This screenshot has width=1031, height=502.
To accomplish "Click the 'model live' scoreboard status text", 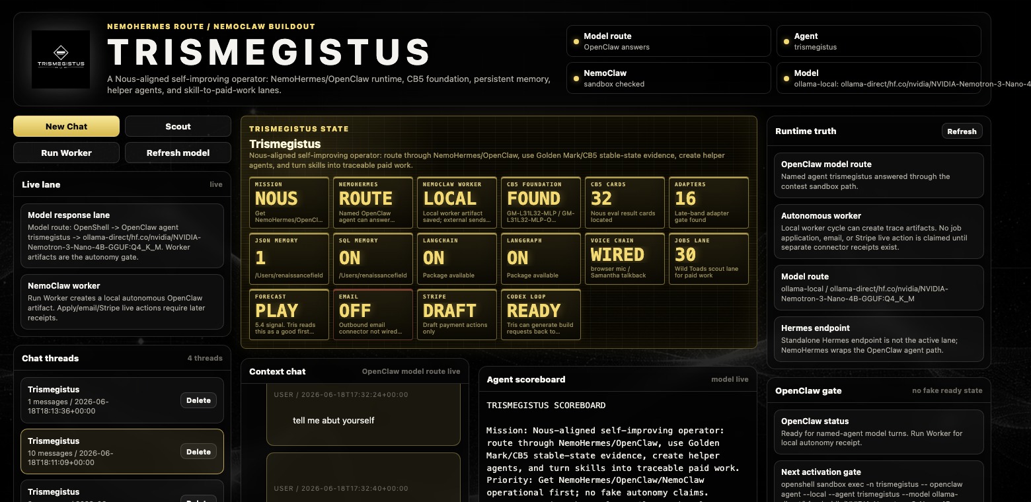I will pos(730,379).
